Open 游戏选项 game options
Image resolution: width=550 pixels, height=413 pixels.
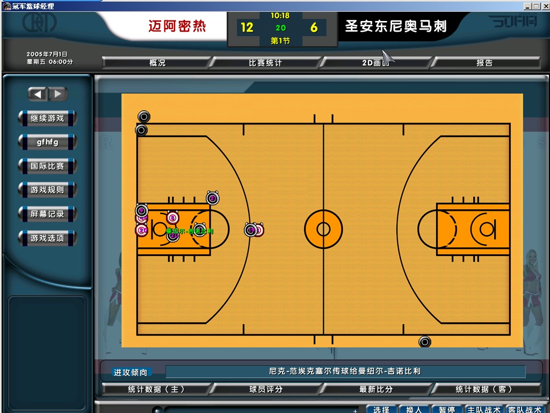[x=47, y=238]
